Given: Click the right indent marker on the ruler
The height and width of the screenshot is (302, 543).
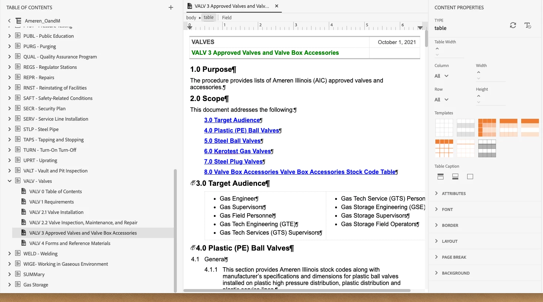Looking at the screenshot, I should [420, 28].
